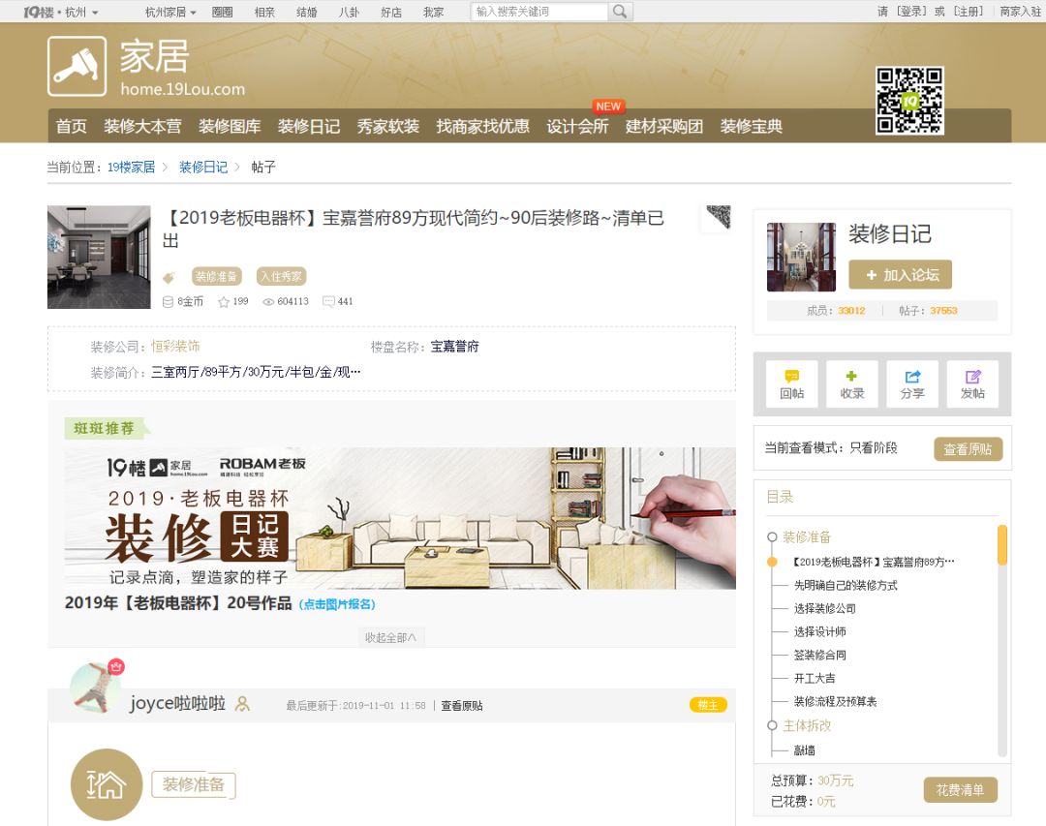The width and height of the screenshot is (1046, 826).
Task: Open the 杭州家居 dropdown menu
Action: coord(170,12)
